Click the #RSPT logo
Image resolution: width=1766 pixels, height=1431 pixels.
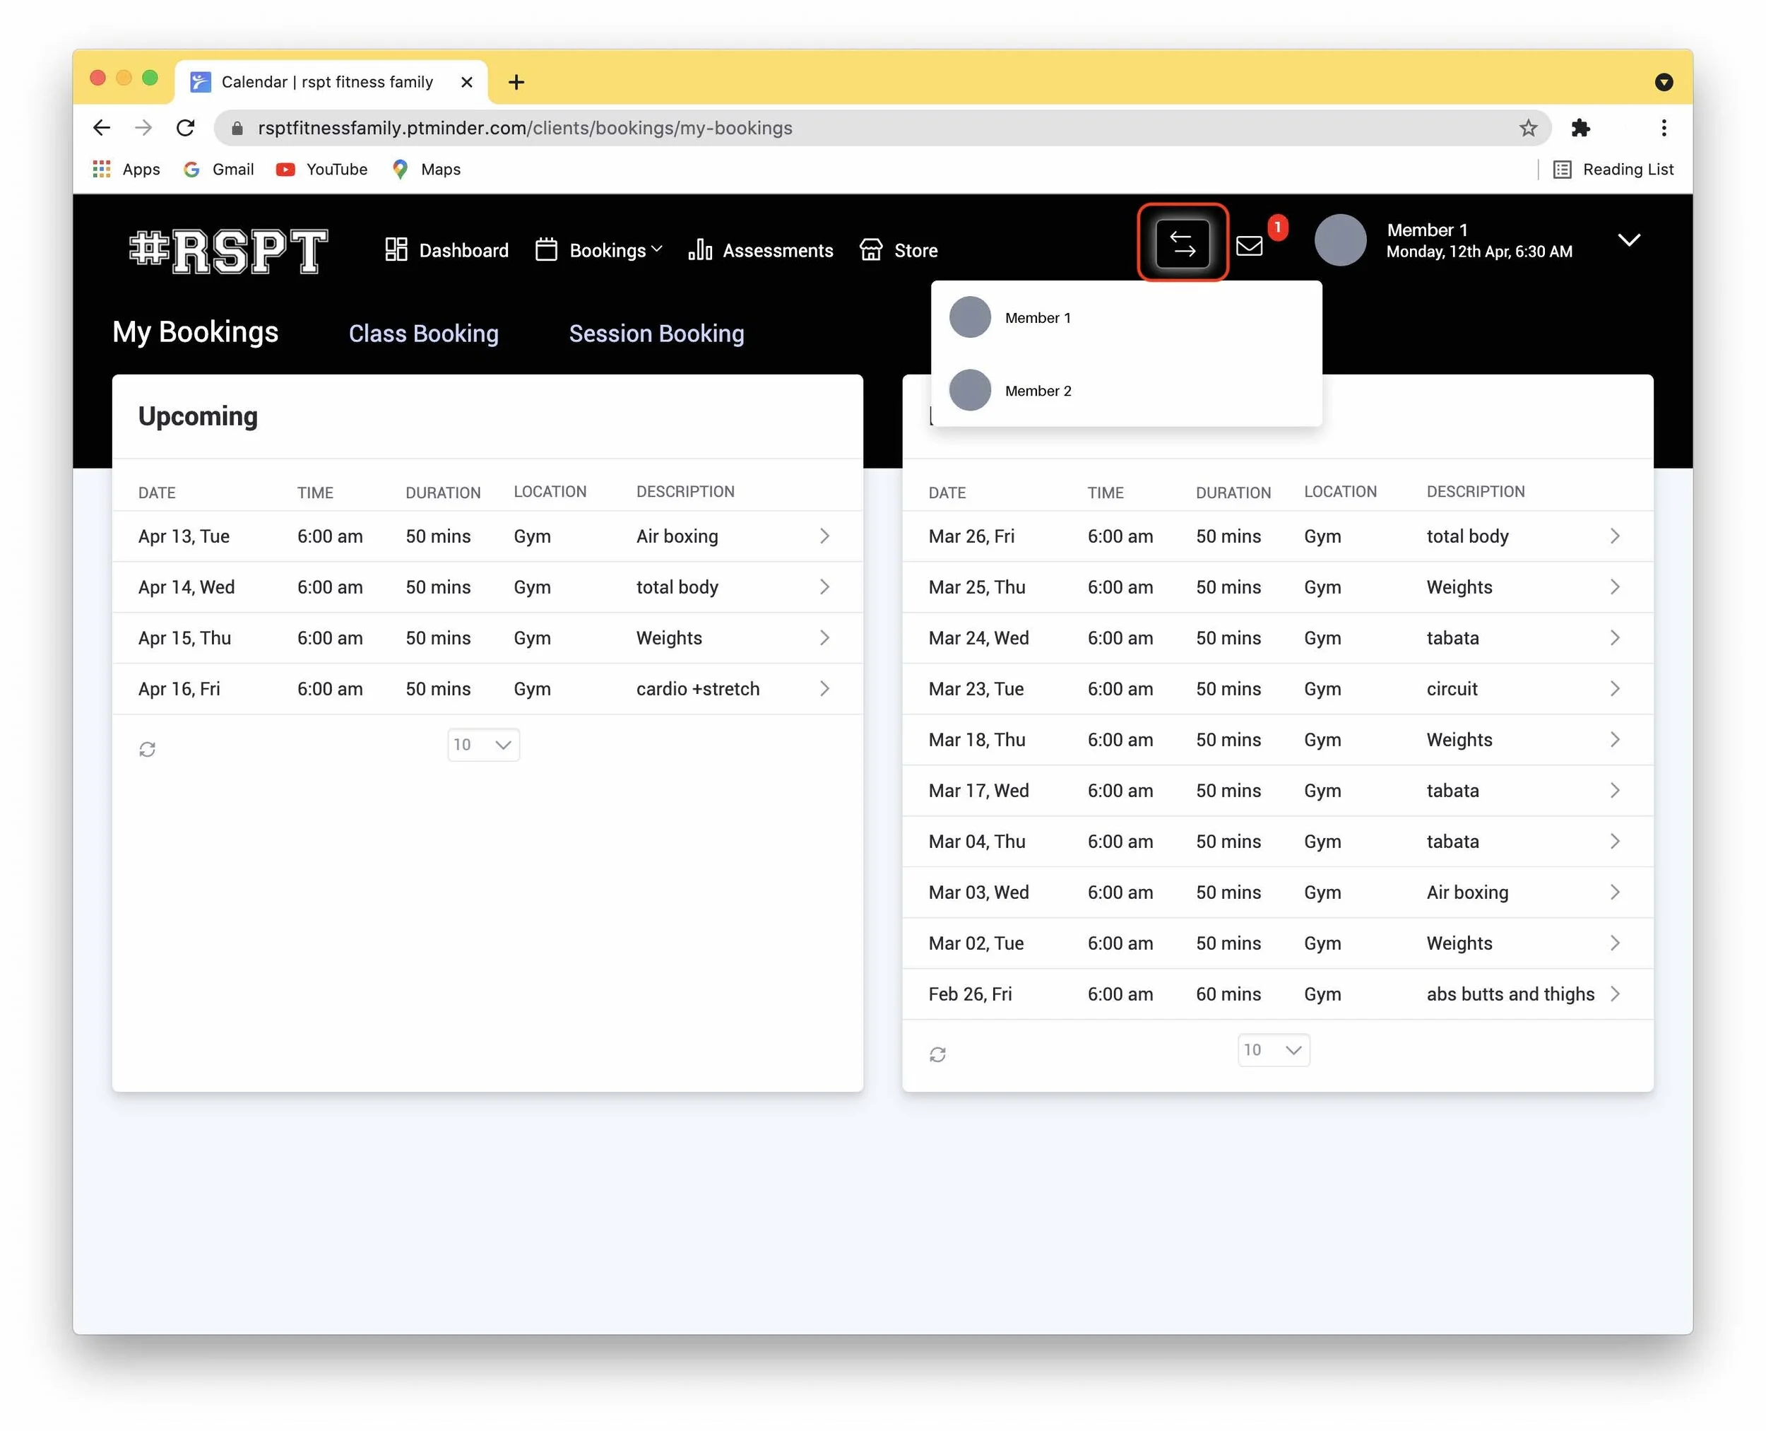pyautogui.click(x=228, y=249)
